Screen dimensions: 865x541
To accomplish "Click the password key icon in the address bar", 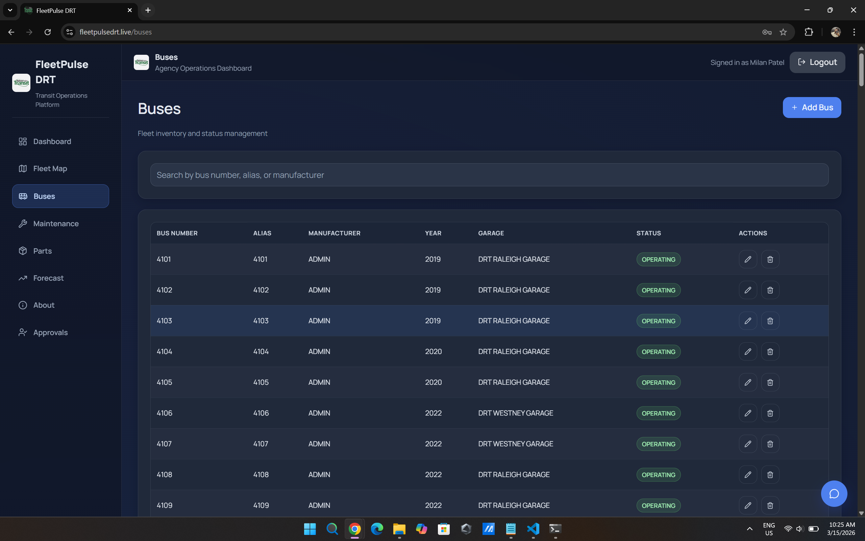I will pos(767,32).
